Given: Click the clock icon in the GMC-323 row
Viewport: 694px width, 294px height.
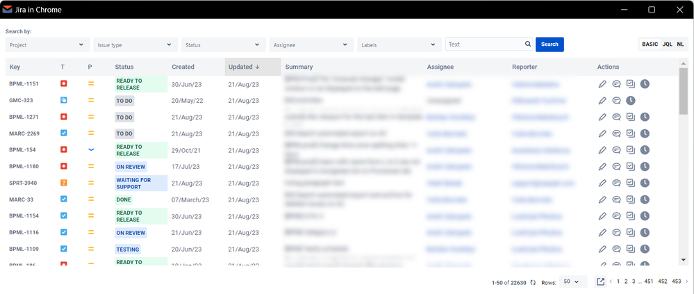Looking at the screenshot, I should (x=631, y=101).
